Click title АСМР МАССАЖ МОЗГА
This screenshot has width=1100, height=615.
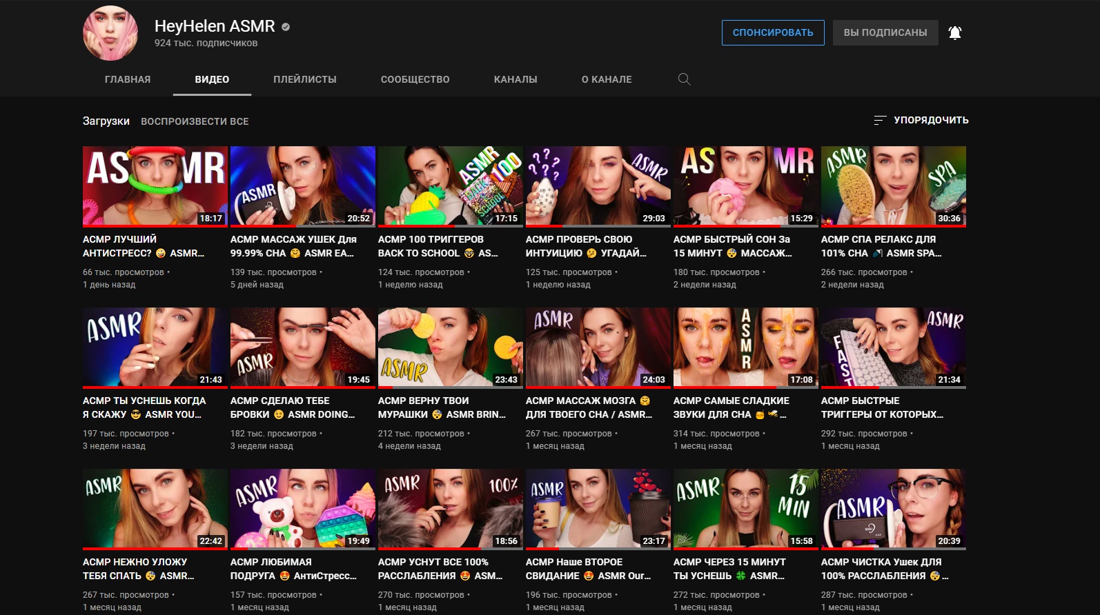589,407
